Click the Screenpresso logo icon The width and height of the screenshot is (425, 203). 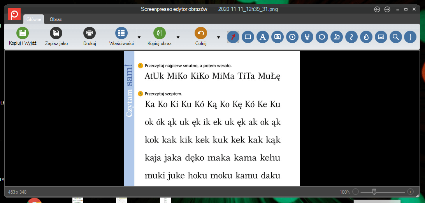click(x=14, y=14)
